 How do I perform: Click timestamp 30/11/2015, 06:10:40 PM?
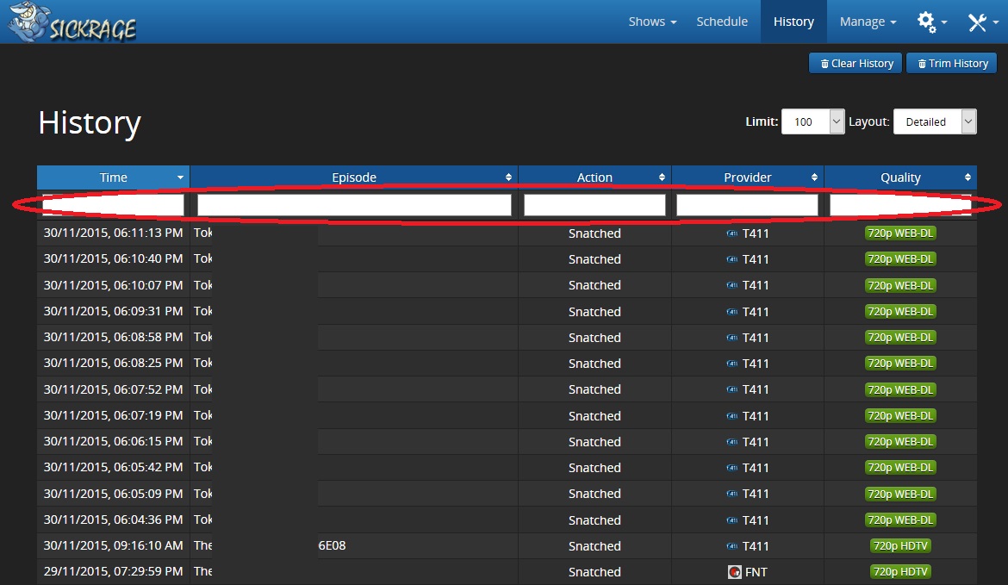113,258
